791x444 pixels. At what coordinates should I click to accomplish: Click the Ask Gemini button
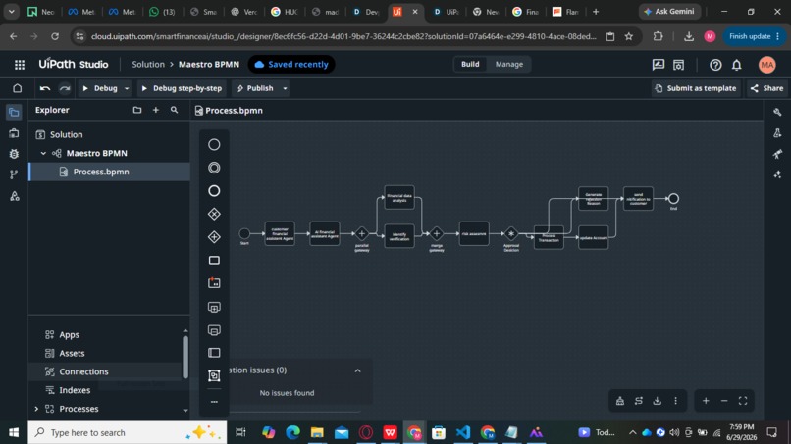tap(670, 12)
